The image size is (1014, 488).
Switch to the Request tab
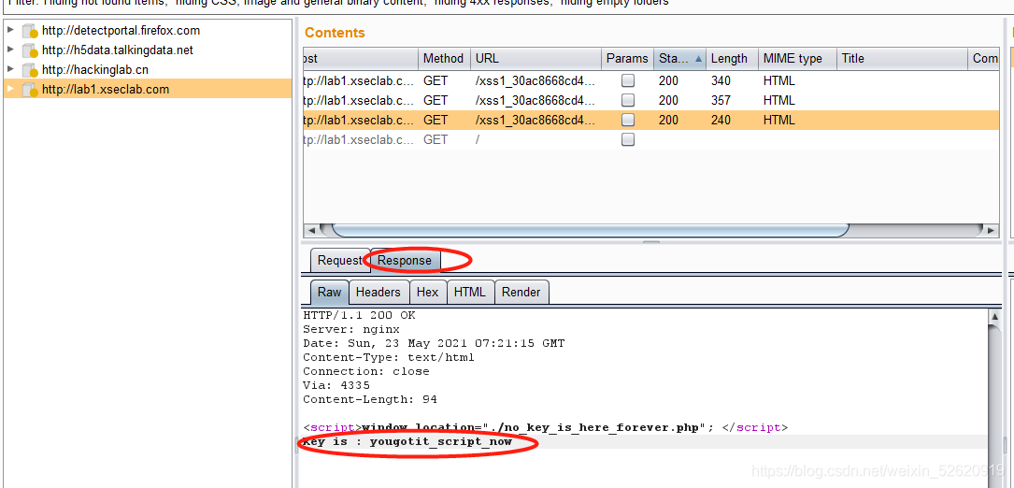pyautogui.click(x=339, y=260)
